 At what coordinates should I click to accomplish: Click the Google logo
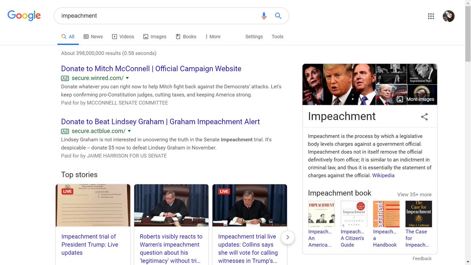(24, 16)
